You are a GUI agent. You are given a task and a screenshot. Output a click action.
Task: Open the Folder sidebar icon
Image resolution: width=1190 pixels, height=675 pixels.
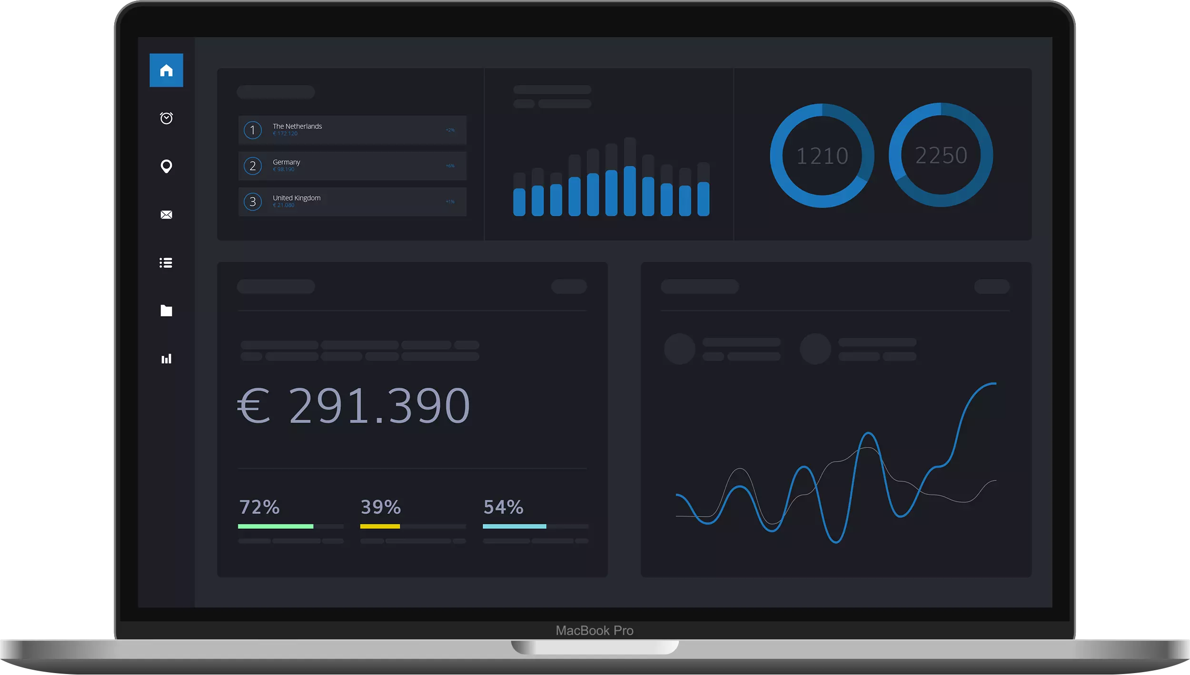click(x=167, y=310)
